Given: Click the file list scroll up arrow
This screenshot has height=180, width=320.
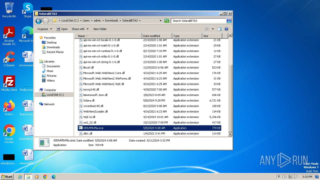Looking at the screenshot, I should [230, 35].
